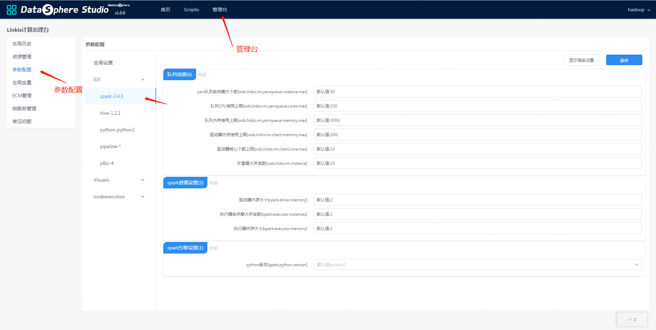Open the Scriptis menu item
656x330 pixels.
click(191, 10)
